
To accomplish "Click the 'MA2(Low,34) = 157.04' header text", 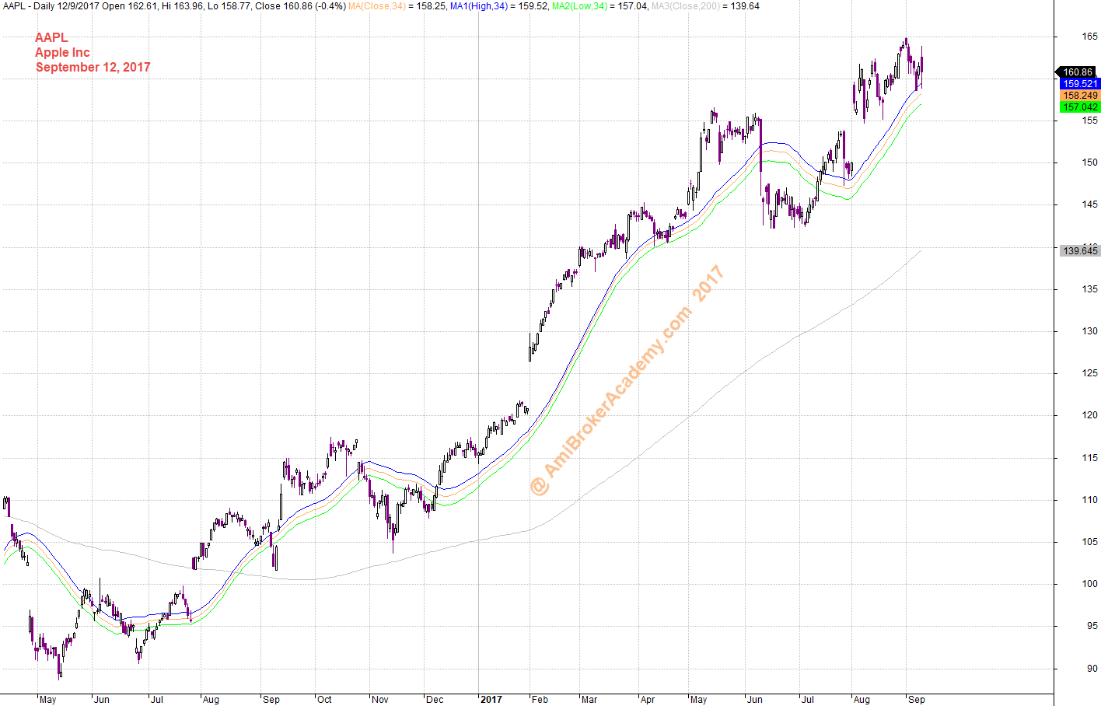I will click(599, 6).
